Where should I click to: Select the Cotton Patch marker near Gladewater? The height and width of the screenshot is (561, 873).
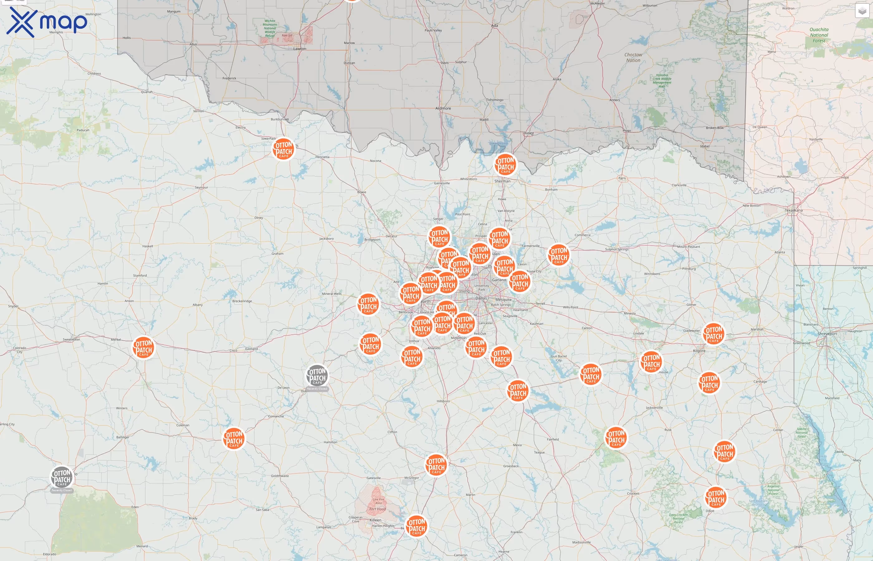pos(713,334)
